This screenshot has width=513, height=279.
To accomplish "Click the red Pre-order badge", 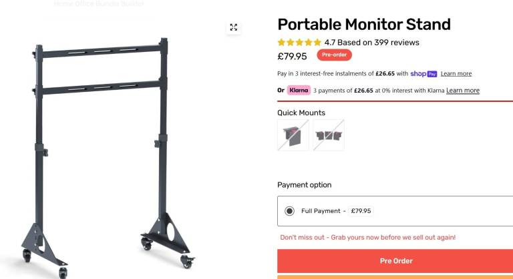I will tap(335, 55).
